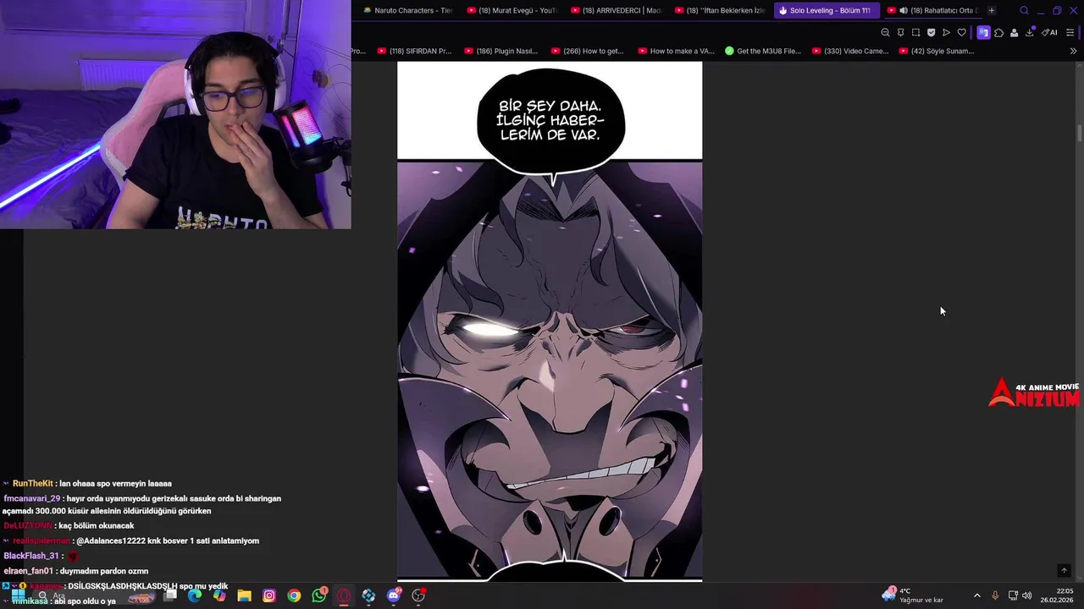Click chat message kaç bölüm okunacak
Viewport: 1084px width, 609px height.
[97, 526]
